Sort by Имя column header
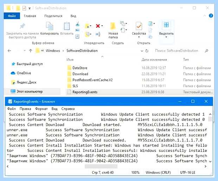Screen dimensions: 218x181 click(x=70, y=60)
